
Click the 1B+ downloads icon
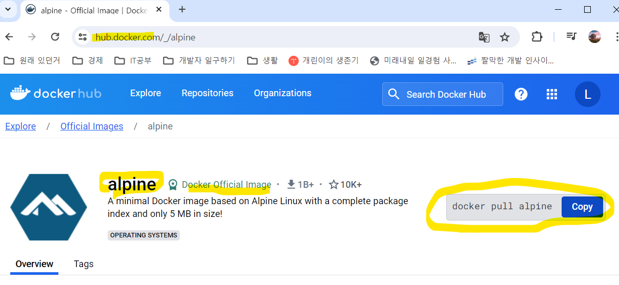click(291, 184)
